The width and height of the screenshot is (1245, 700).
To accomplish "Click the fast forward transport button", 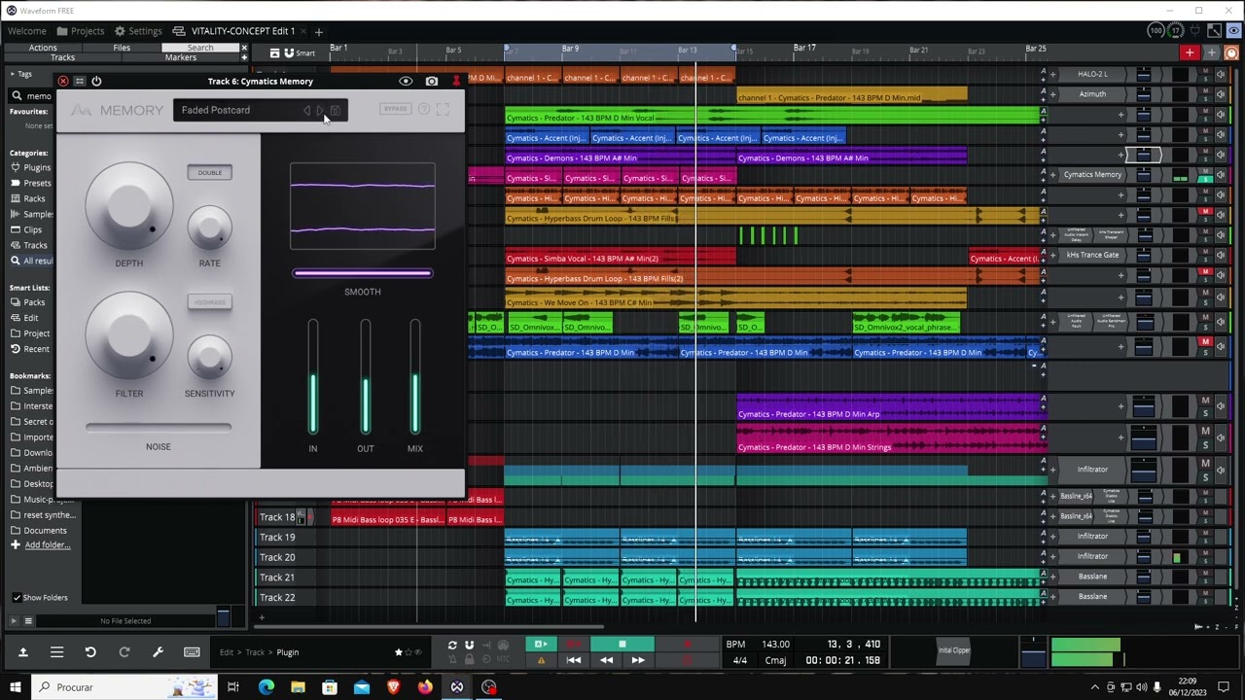I will (638, 660).
